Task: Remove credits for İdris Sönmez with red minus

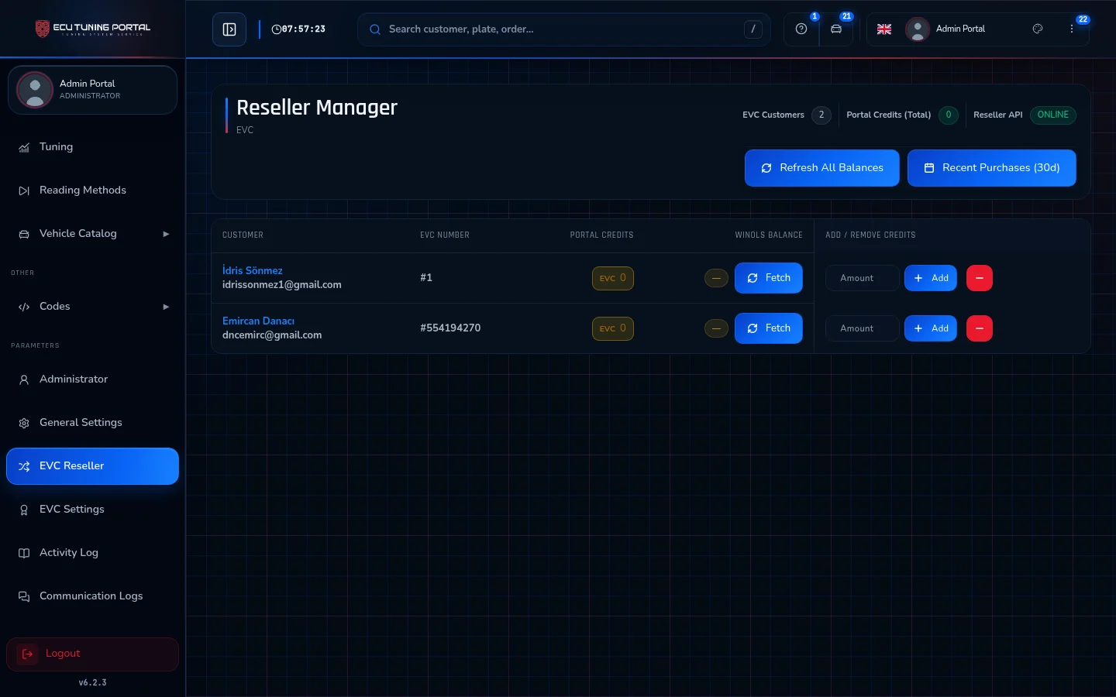Action: [x=980, y=278]
